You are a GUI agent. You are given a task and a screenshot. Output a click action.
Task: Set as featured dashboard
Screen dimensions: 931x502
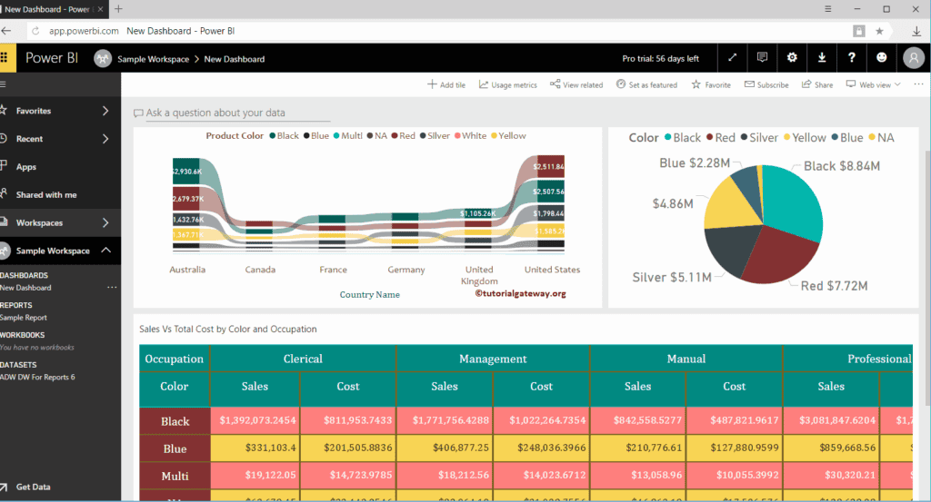coord(646,84)
